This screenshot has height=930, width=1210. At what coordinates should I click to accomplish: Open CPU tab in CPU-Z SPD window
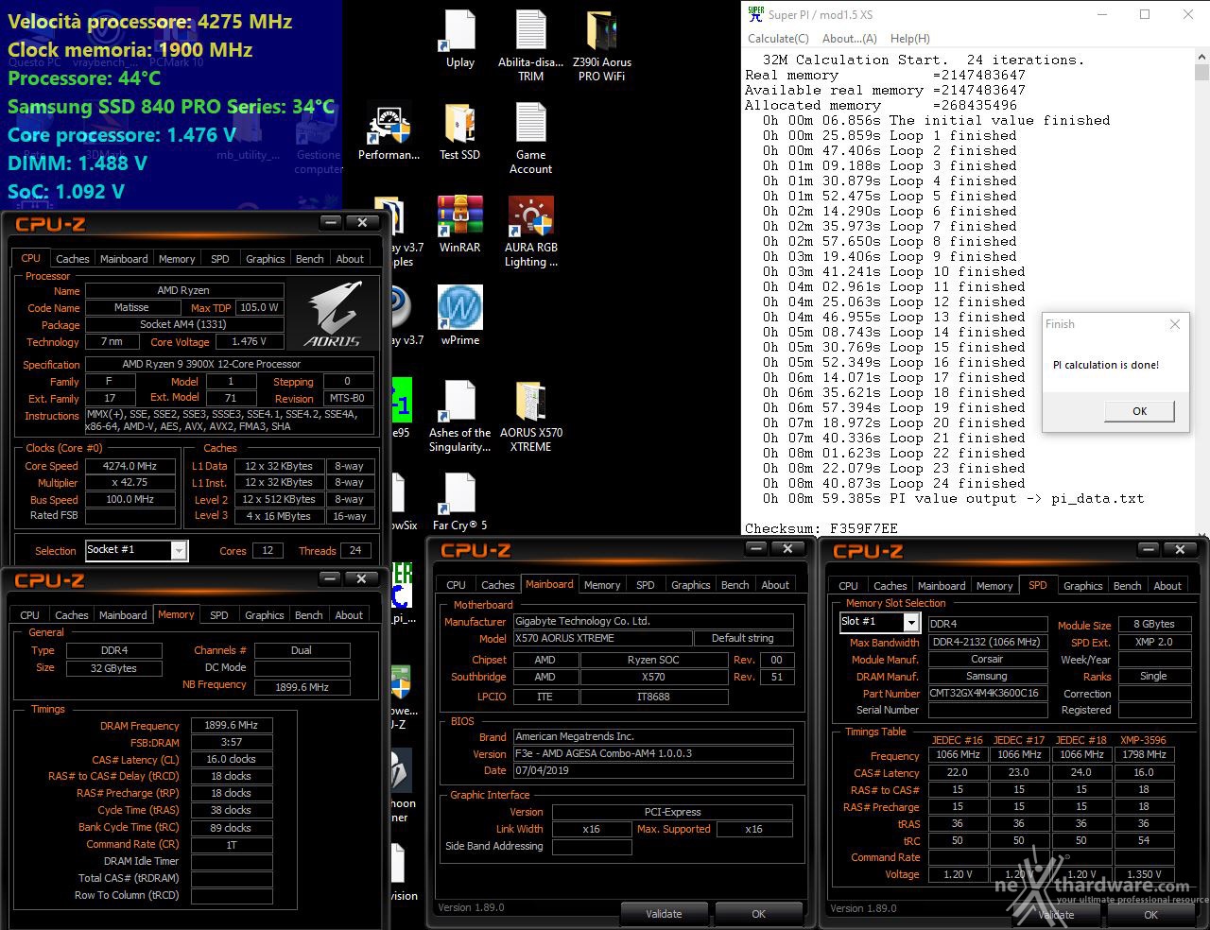pyautogui.click(x=849, y=586)
